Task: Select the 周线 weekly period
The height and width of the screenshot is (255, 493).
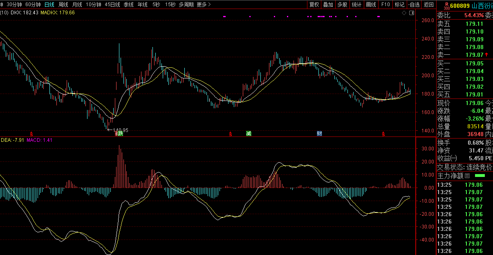Action: [63, 4]
